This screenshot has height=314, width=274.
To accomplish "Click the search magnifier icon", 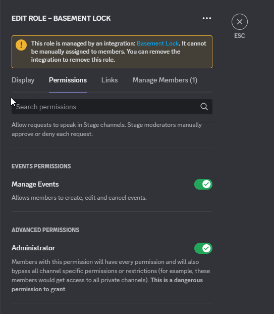I will (x=204, y=107).
